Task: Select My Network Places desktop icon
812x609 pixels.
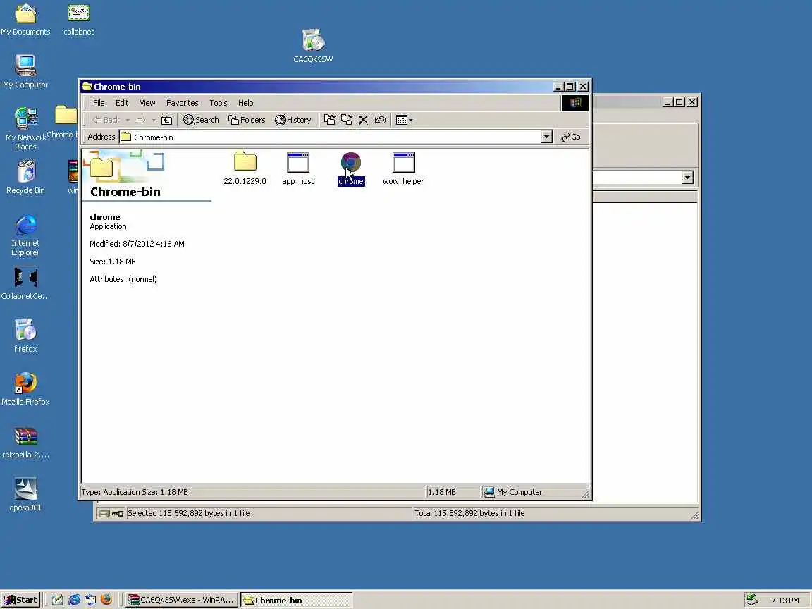Action: coord(25,128)
